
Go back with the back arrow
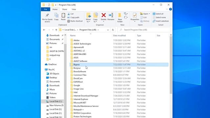tap(44, 30)
